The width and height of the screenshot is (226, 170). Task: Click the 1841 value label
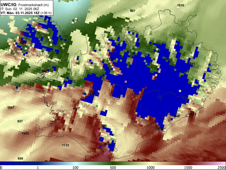coord(160,129)
